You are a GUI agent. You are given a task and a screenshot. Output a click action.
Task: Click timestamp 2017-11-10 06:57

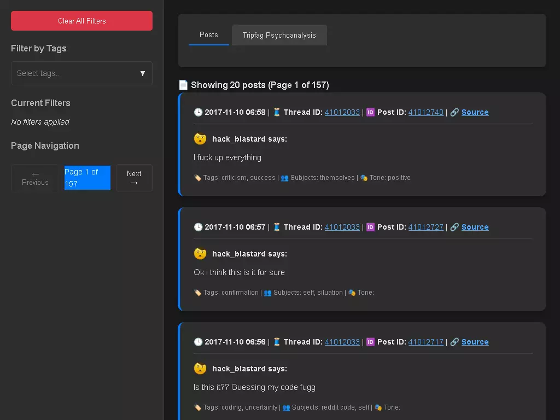(x=235, y=227)
